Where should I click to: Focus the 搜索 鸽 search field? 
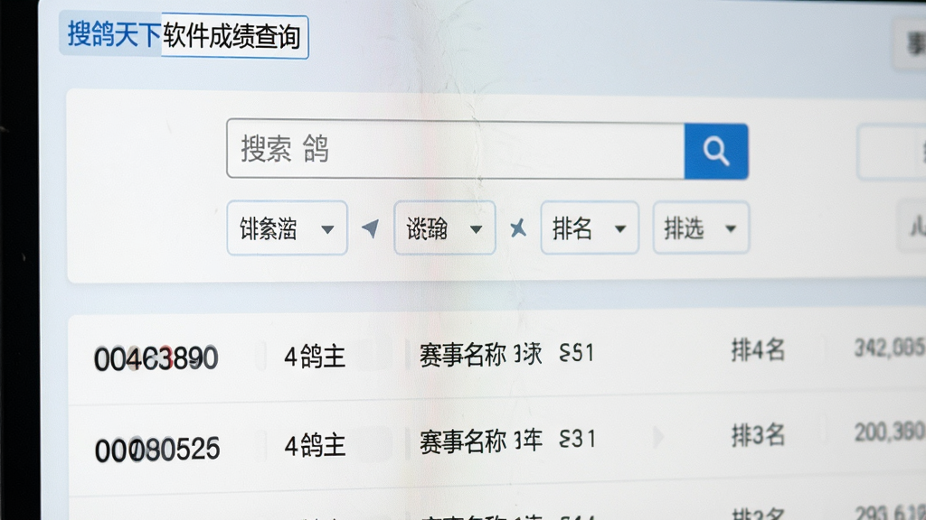[456, 149]
